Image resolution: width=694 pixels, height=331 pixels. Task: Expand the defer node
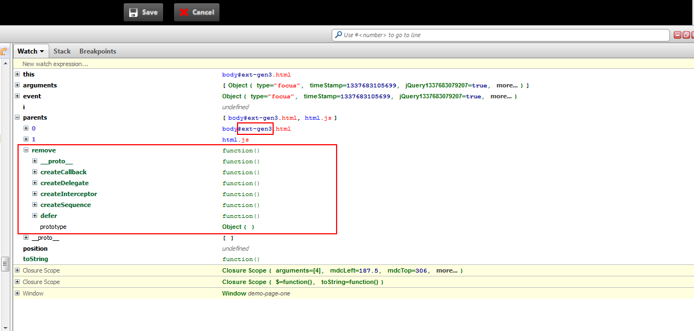(35, 216)
